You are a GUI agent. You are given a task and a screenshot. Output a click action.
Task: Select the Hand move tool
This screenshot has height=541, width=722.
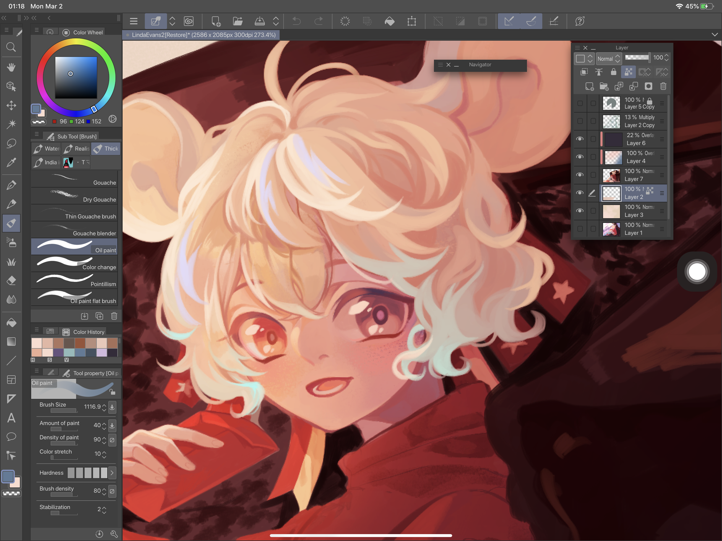click(x=11, y=68)
